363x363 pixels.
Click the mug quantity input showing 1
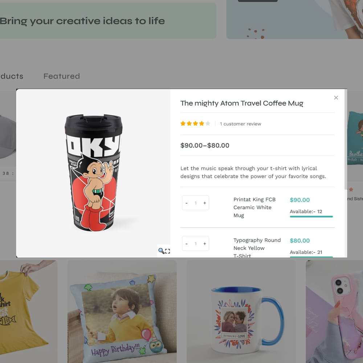(195, 203)
